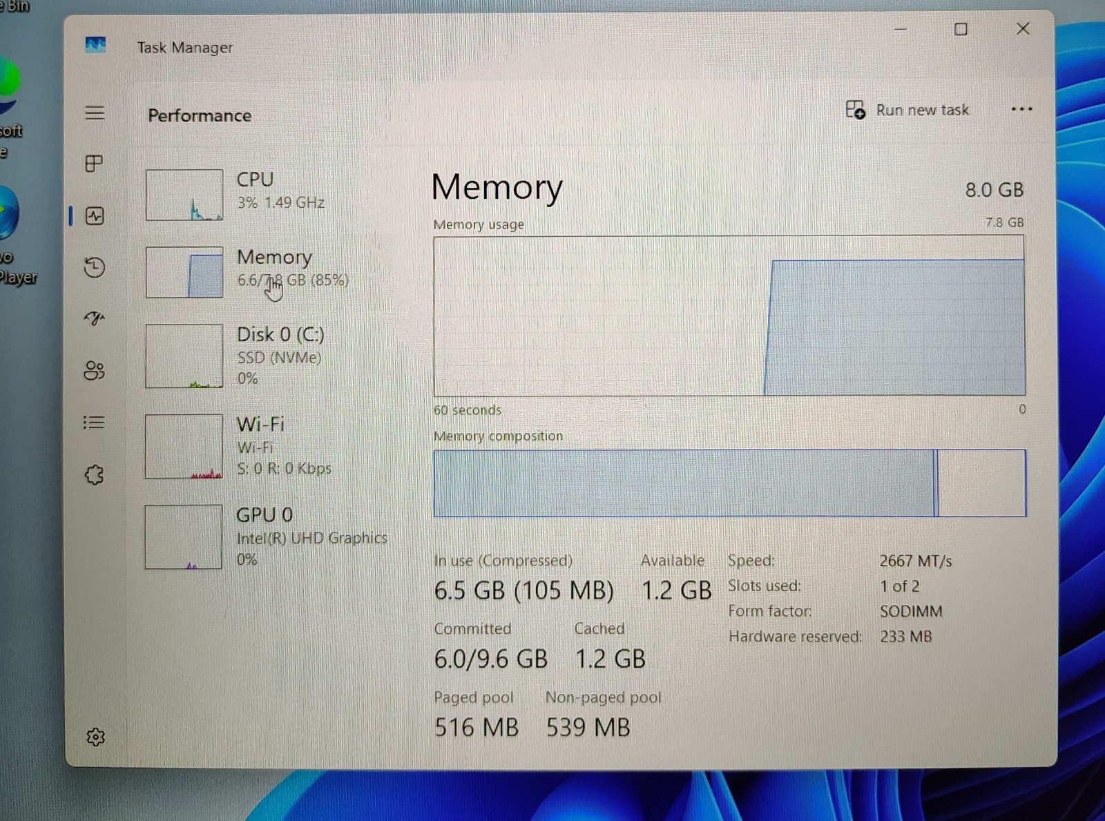
Task: Open Task Manager settings gear
Action: coord(96,737)
